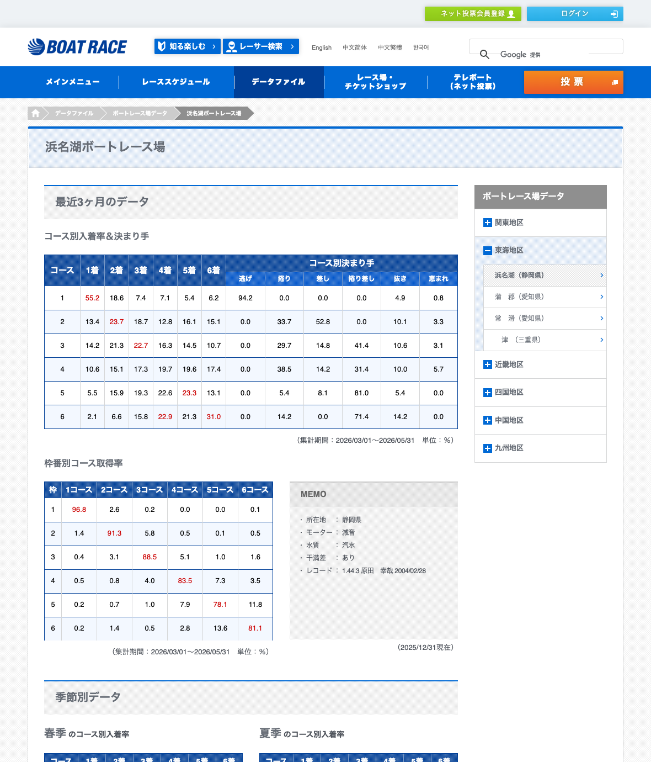Click chevron next to 浜名湖（静岡県）

[x=601, y=275]
